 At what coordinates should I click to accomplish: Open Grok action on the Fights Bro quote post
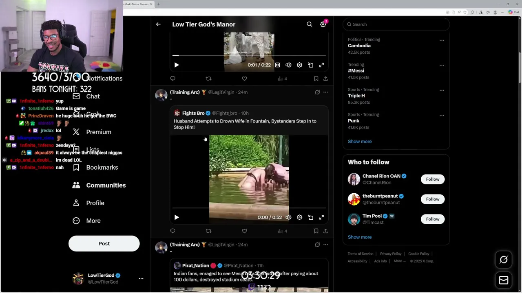click(x=317, y=92)
